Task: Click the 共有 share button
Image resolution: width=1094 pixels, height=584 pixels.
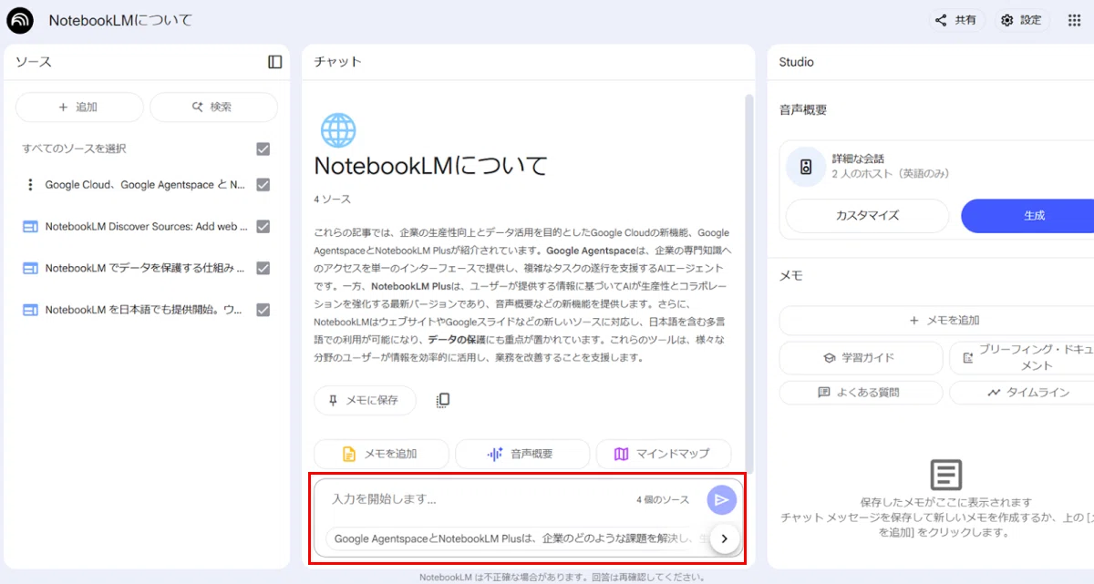Action: [956, 20]
